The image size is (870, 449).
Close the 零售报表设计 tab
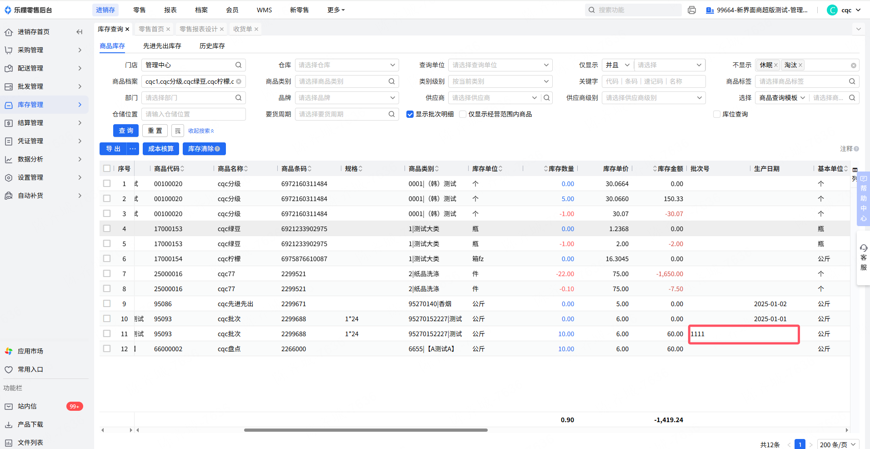(x=222, y=29)
